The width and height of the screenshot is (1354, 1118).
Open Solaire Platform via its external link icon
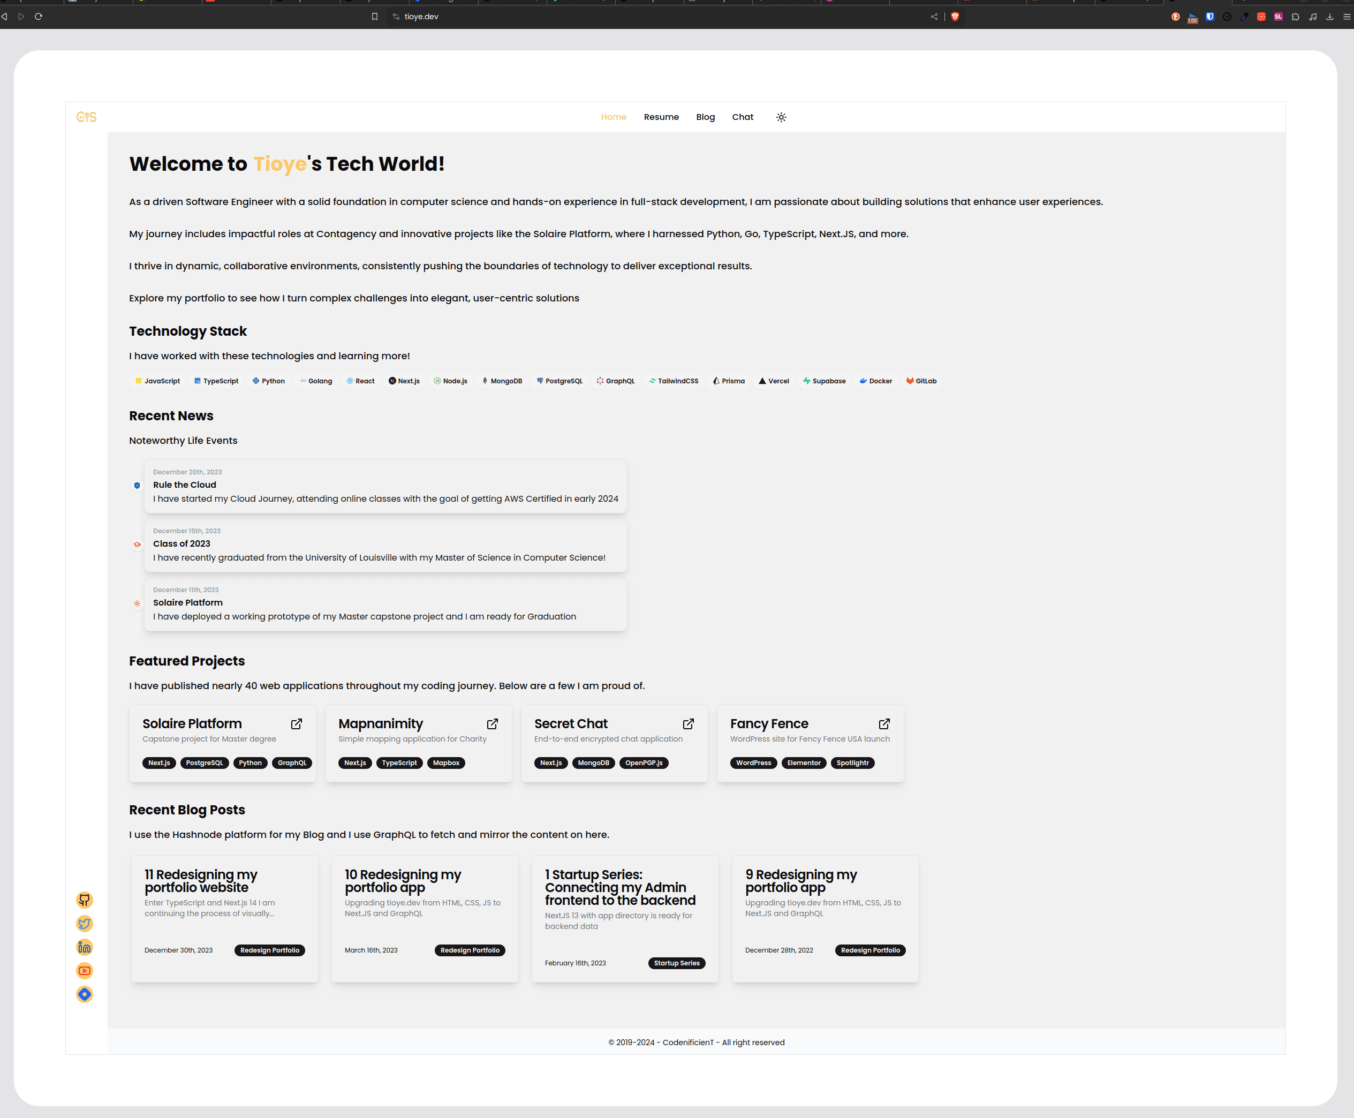point(296,724)
